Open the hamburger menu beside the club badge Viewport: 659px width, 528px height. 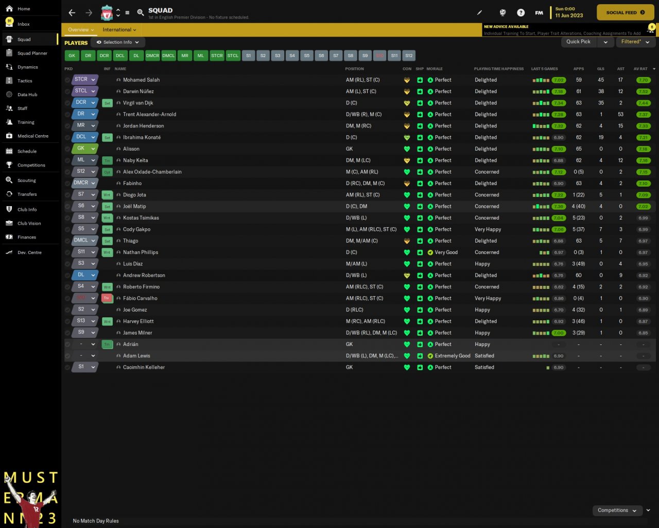127,13
